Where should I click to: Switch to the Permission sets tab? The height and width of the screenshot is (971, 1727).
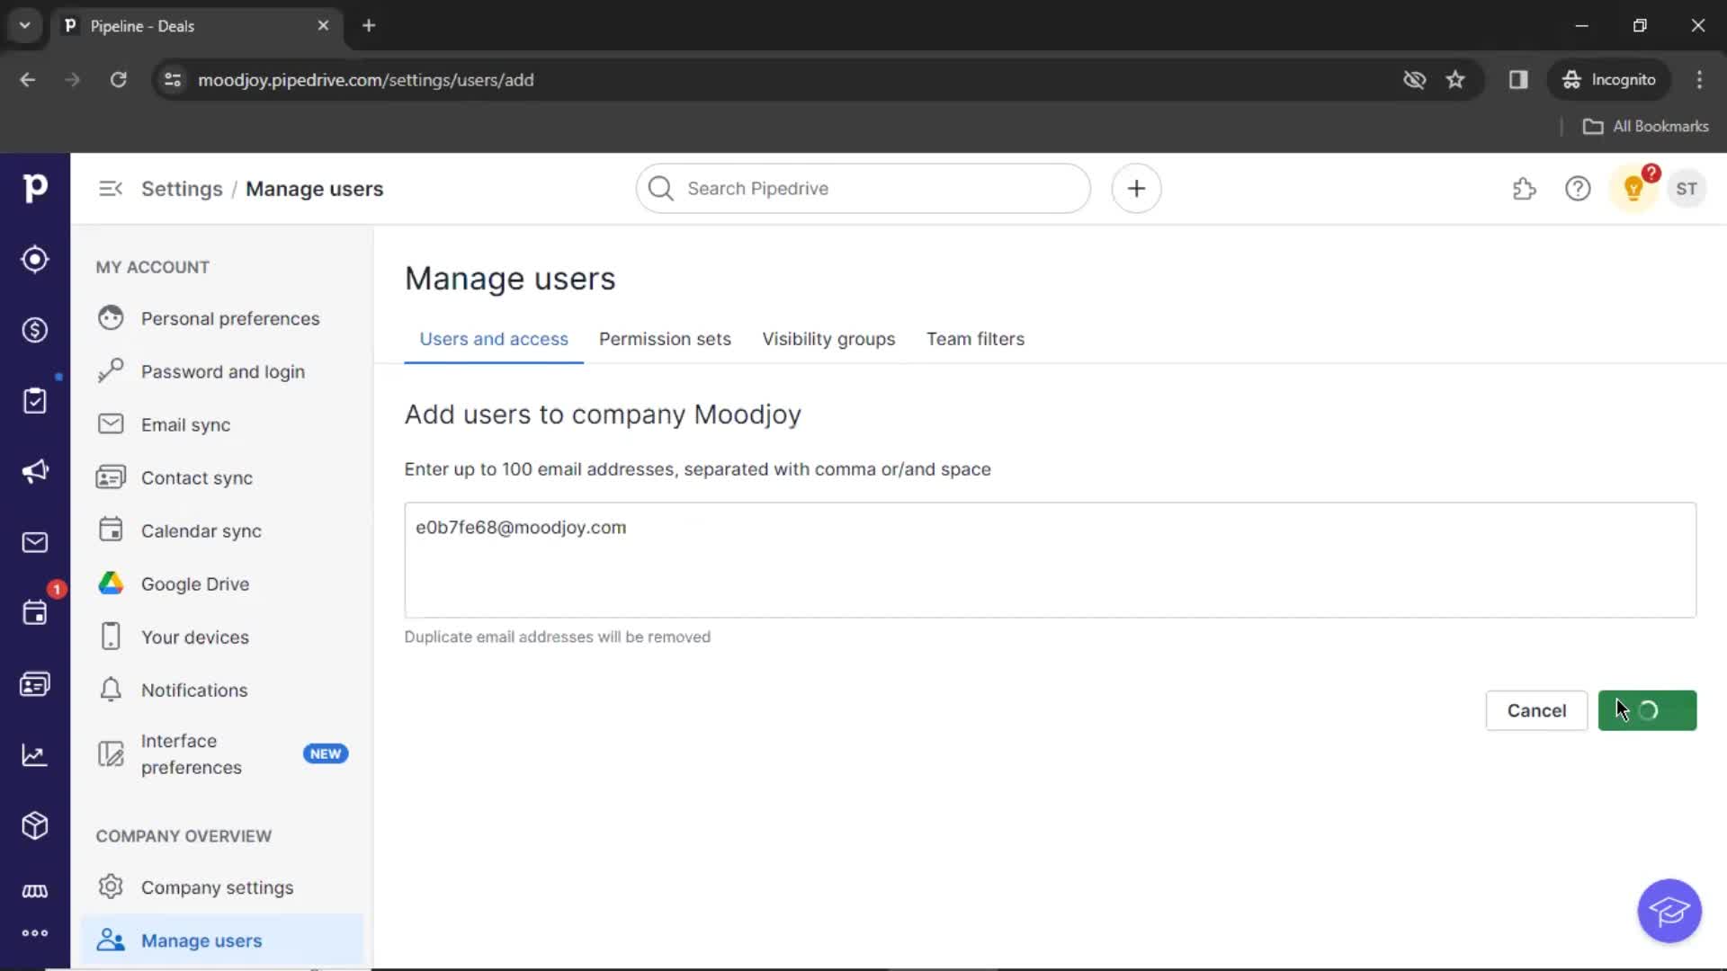coord(664,339)
